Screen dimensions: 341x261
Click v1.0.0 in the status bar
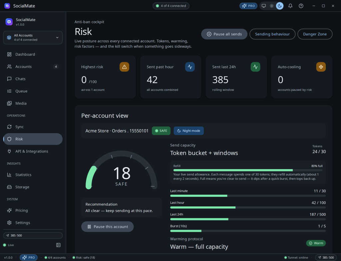[x=8, y=258]
